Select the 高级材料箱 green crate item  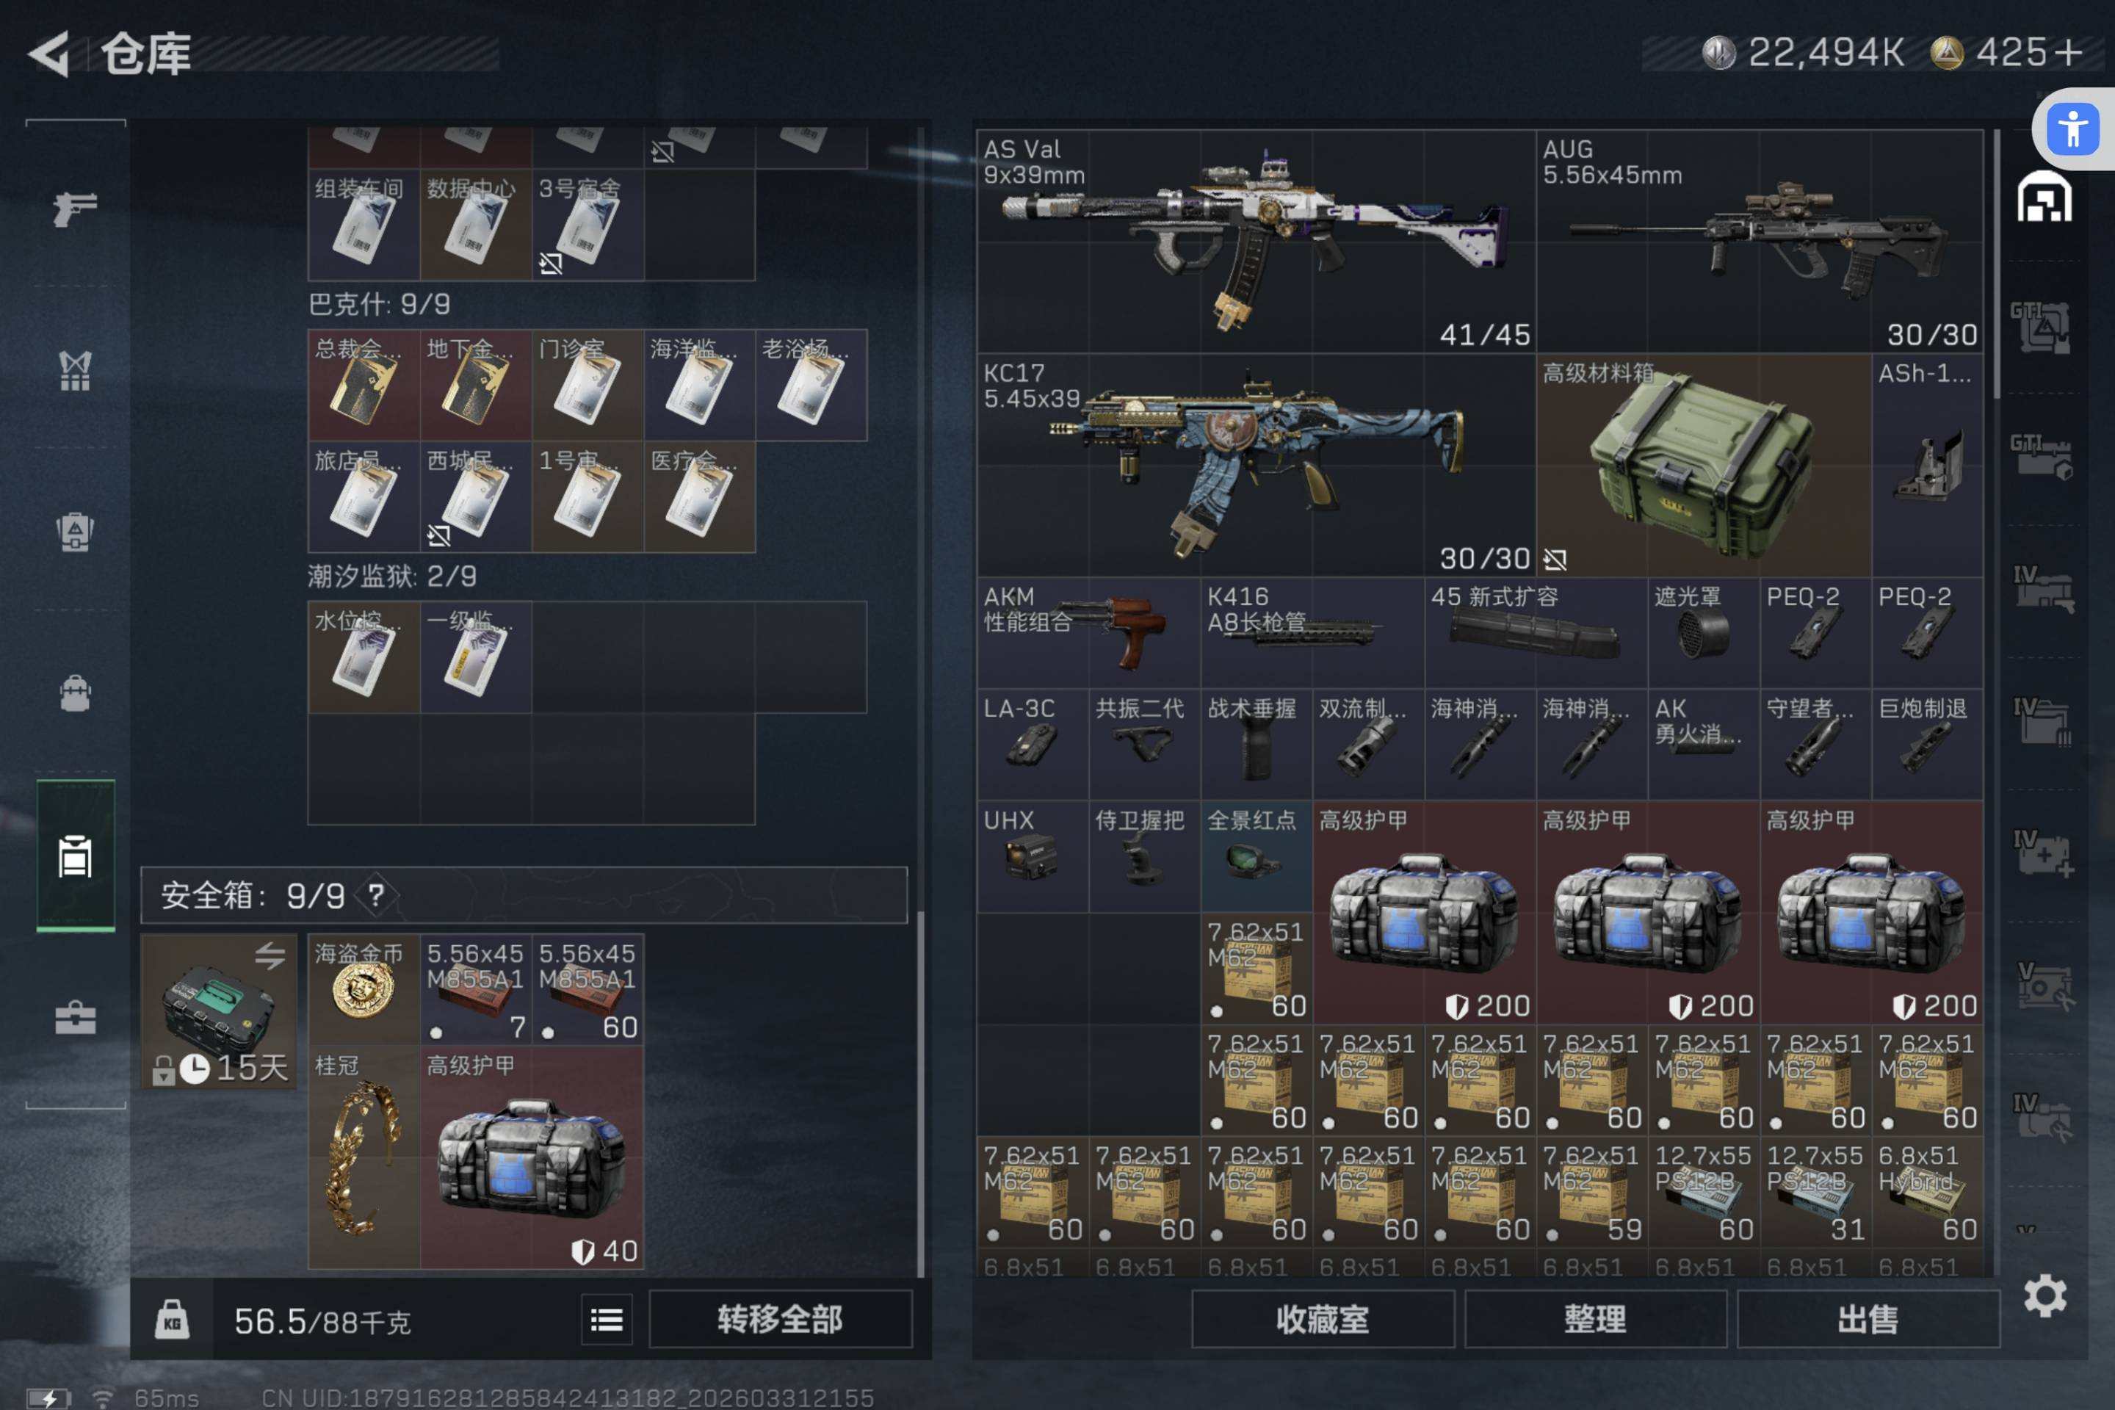tap(1702, 465)
